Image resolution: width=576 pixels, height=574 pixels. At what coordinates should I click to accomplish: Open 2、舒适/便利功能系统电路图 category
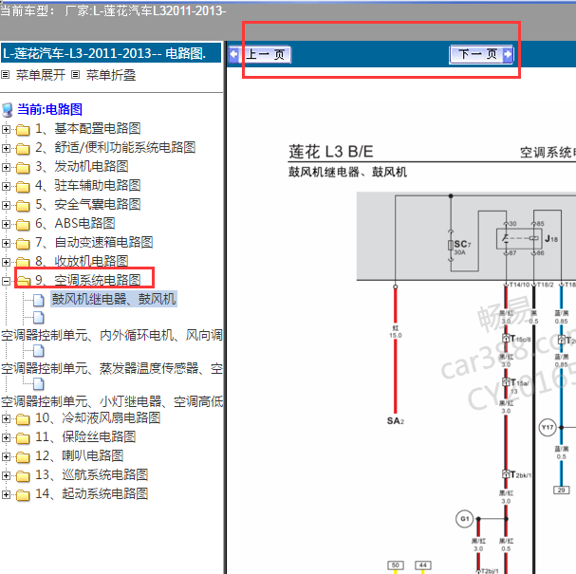point(116,148)
